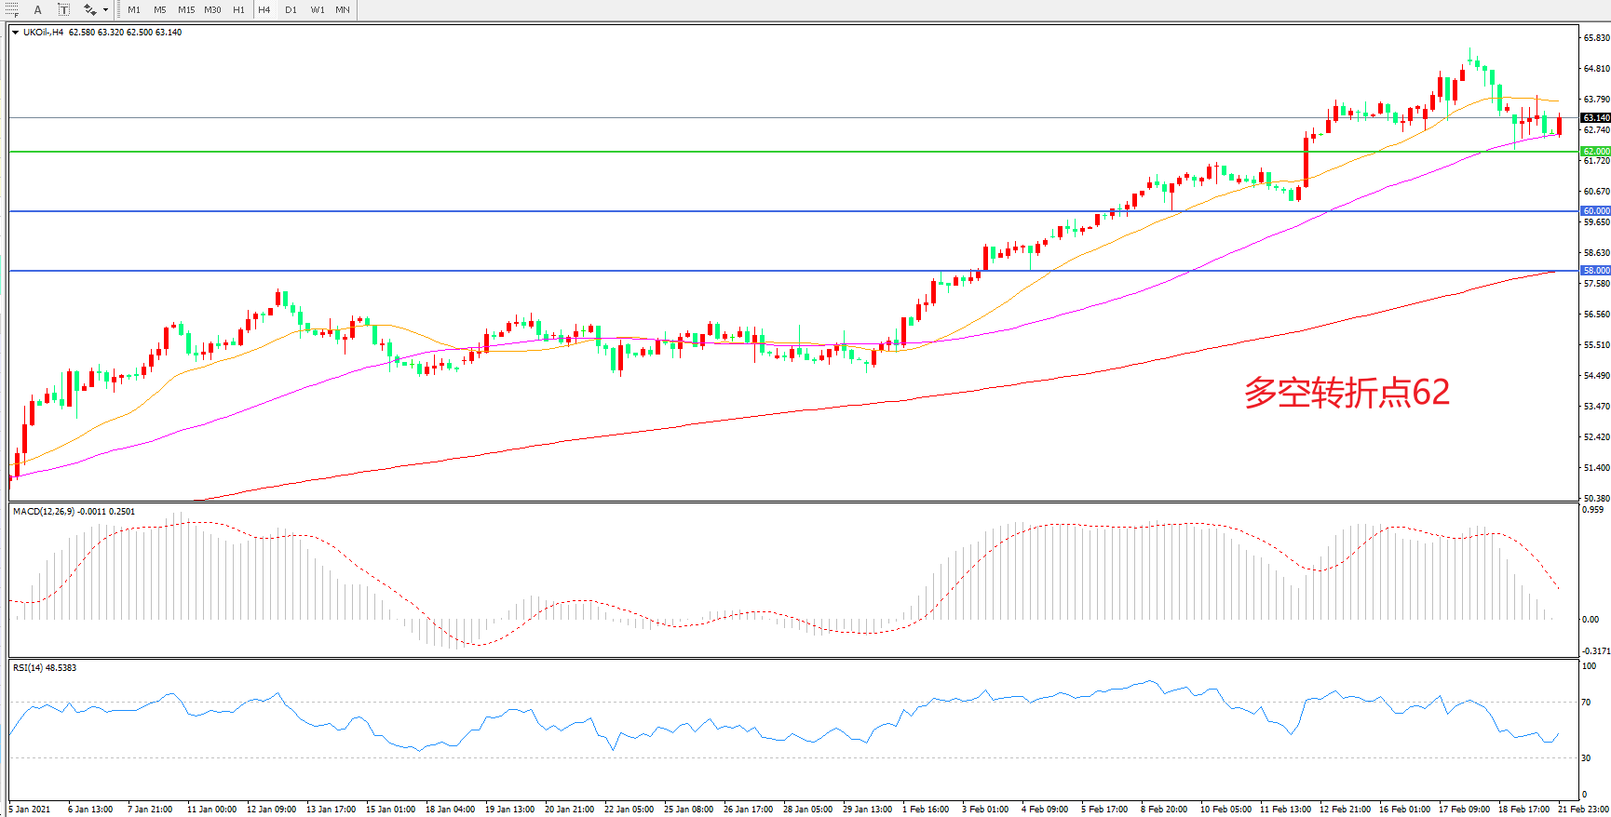Change chart to MN monthly timeframe
This screenshot has height=817, width=1611.
click(343, 9)
